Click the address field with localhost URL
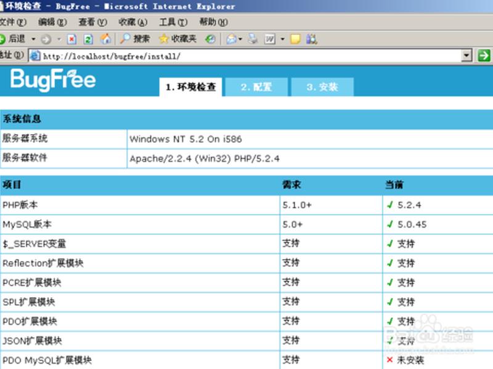Image resolution: width=493 pixels, height=369 pixels. 245,56
